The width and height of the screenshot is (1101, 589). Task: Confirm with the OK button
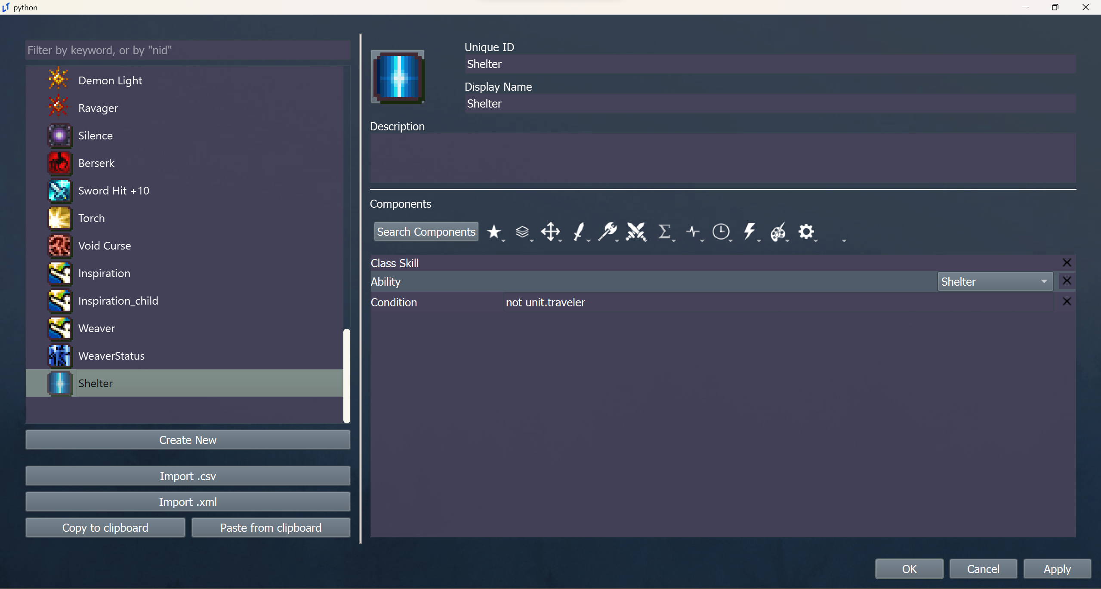click(x=909, y=569)
